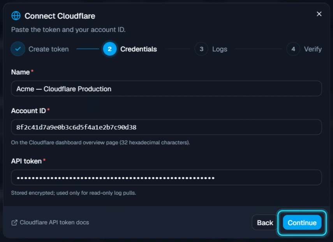Open the Logs step label
333x242 pixels.
click(220, 49)
